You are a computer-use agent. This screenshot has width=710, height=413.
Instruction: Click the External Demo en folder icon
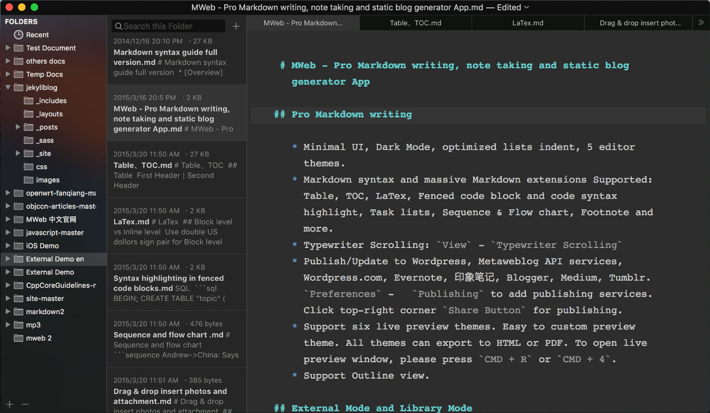pyautogui.click(x=19, y=259)
